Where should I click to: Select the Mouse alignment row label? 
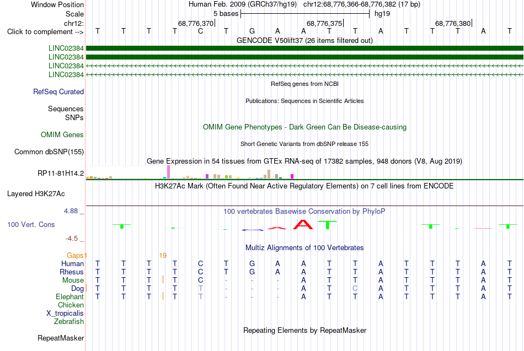[x=73, y=280]
